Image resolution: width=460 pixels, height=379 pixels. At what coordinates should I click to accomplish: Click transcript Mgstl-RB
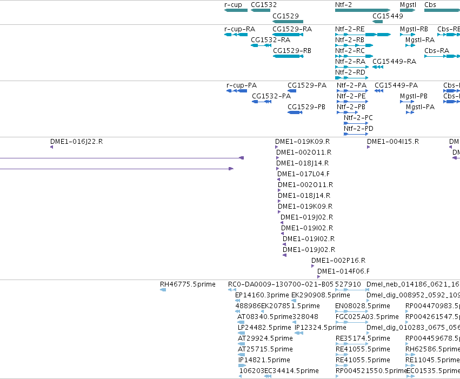(x=414, y=29)
